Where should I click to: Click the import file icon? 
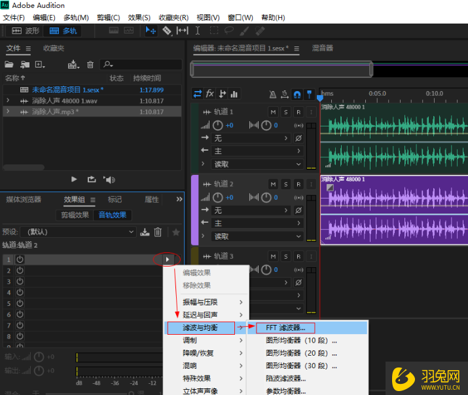click(25, 64)
